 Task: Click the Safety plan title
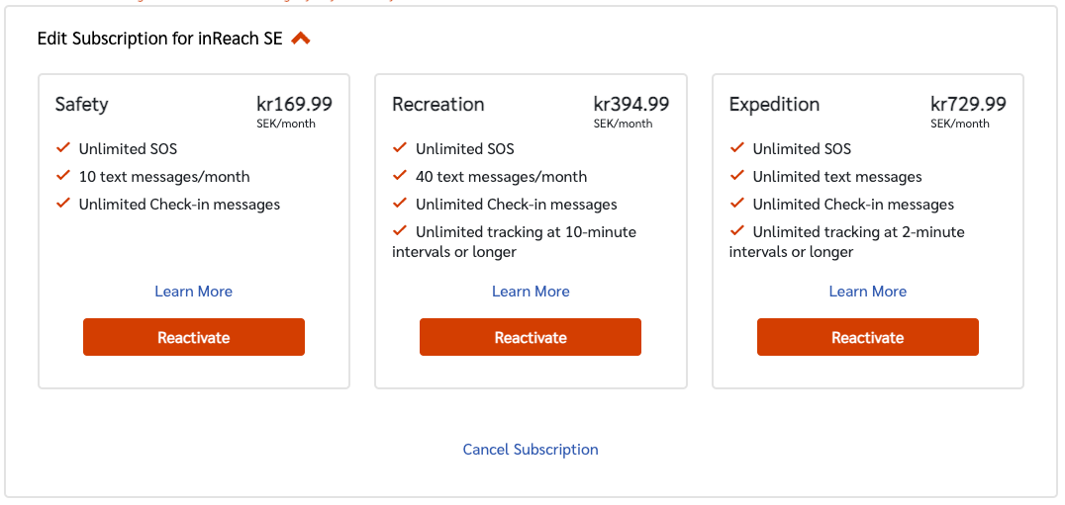pyautogui.click(x=82, y=104)
